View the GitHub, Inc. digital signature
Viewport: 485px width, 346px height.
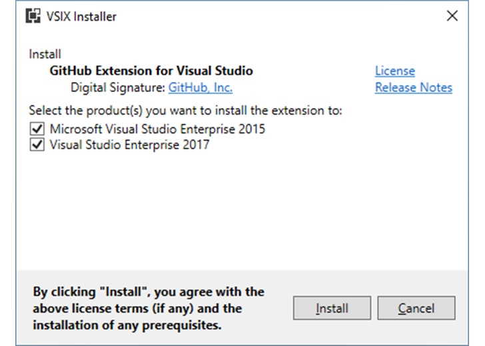tap(201, 87)
